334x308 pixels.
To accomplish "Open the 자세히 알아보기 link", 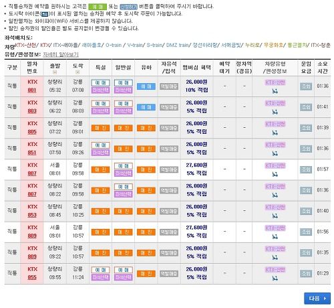I will (x=61, y=54).
